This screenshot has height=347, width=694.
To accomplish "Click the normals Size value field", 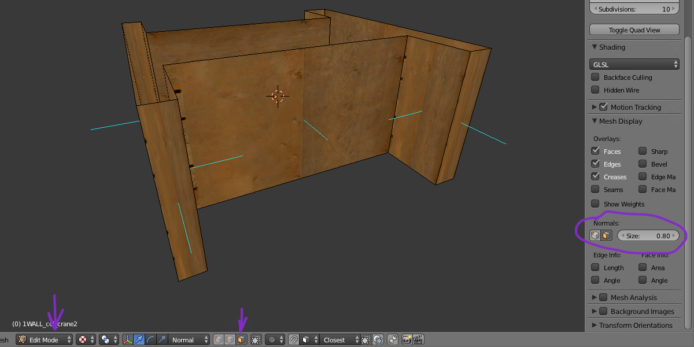I will (x=648, y=236).
